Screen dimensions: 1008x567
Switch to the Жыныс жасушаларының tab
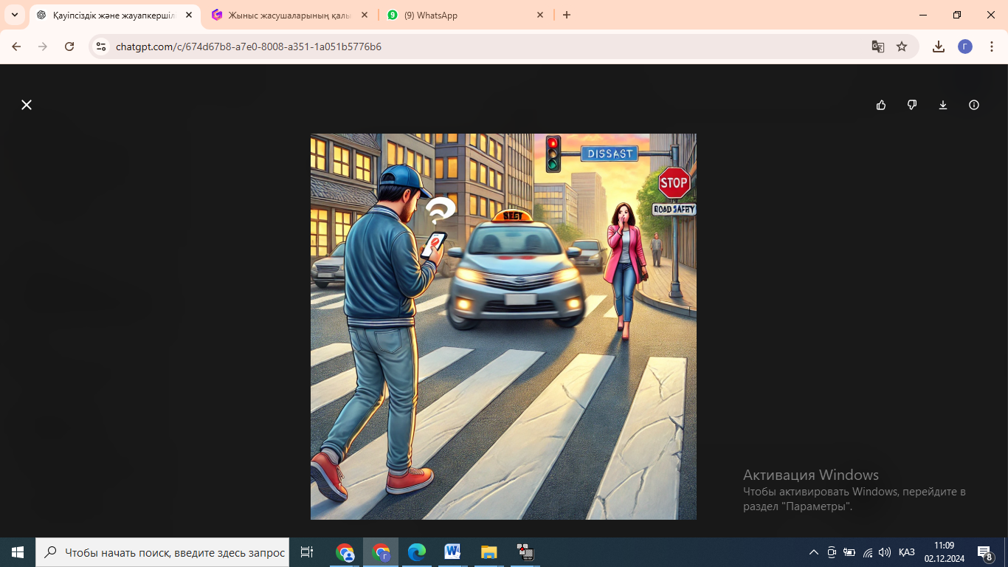[288, 15]
